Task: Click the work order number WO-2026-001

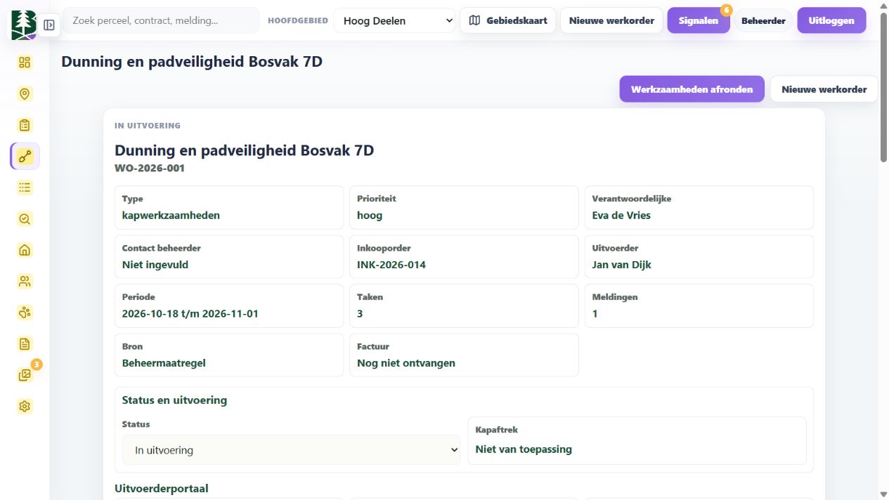Action: pos(150,168)
